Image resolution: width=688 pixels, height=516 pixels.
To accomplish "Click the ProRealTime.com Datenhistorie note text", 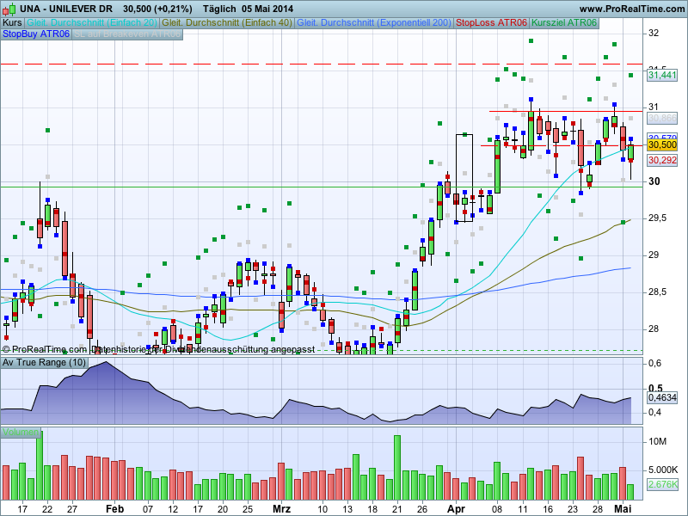I will (158, 349).
